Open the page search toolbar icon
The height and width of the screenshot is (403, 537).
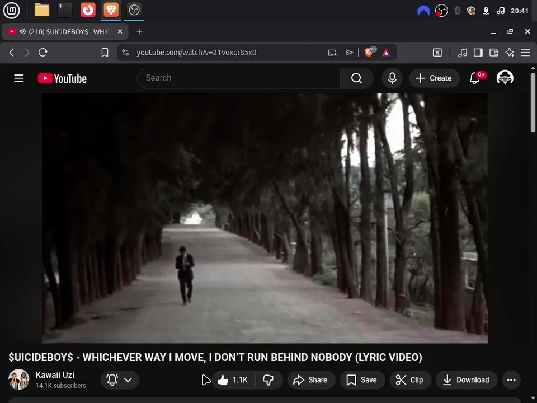(x=437, y=53)
